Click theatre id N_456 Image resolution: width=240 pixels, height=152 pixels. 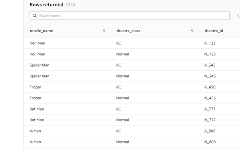pyautogui.click(x=210, y=98)
